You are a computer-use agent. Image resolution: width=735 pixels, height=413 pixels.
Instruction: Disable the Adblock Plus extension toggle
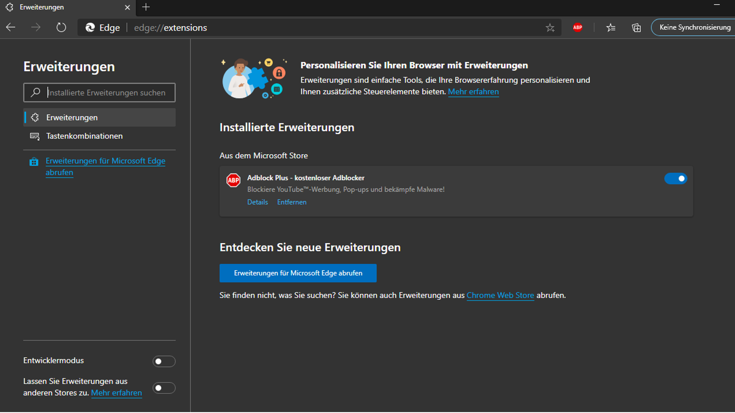(676, 179)
